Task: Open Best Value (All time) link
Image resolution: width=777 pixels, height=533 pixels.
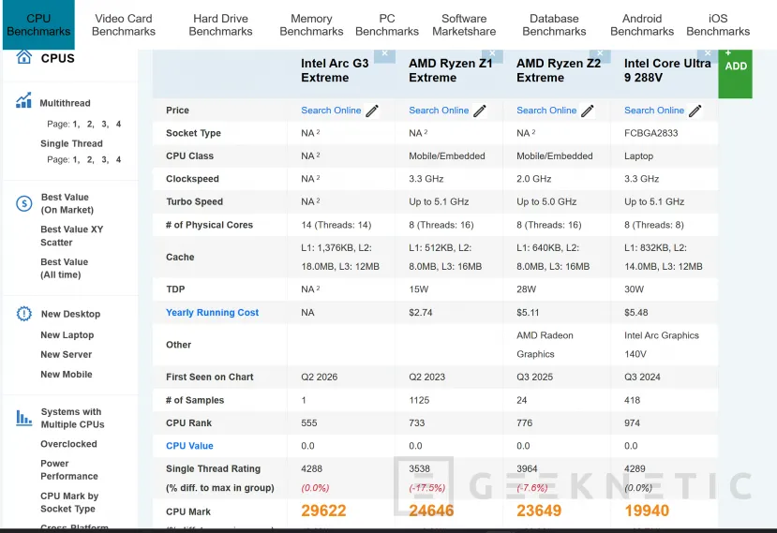Action: [x=64, y=268]
